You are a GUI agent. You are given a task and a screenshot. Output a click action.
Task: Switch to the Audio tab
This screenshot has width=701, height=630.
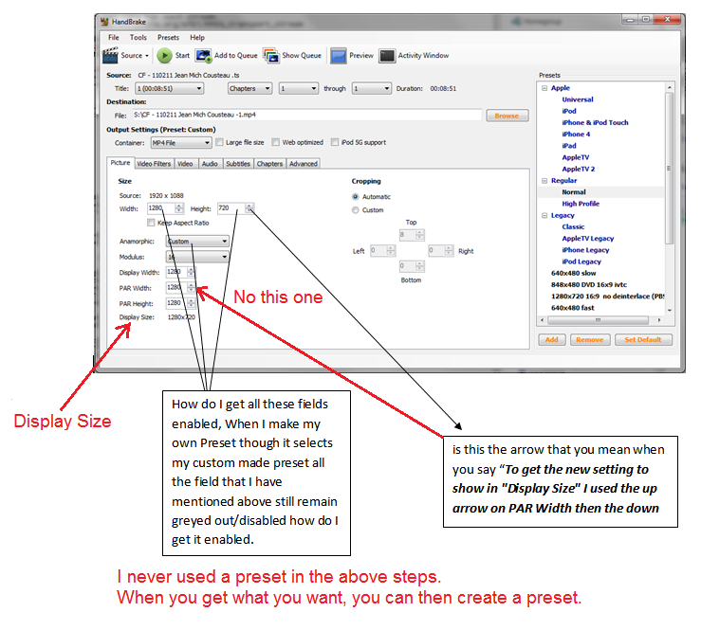(210, 164)
